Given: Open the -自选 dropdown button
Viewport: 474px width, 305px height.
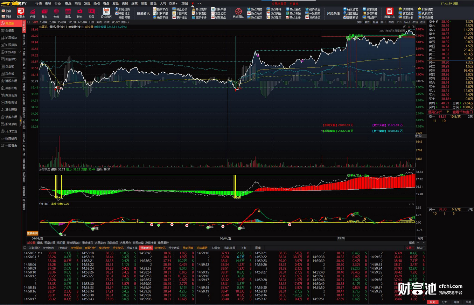Looking at the screenshot, I should click(x=415, y=22).
